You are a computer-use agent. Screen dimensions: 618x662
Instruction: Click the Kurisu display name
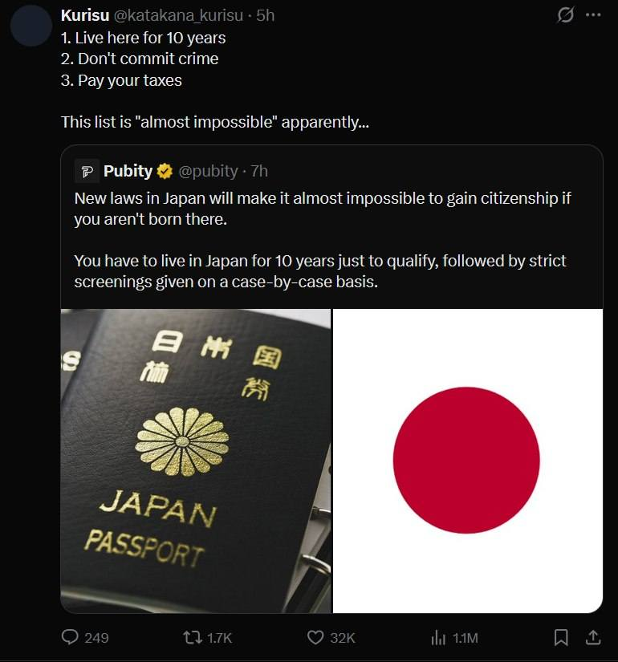[85, 15]
